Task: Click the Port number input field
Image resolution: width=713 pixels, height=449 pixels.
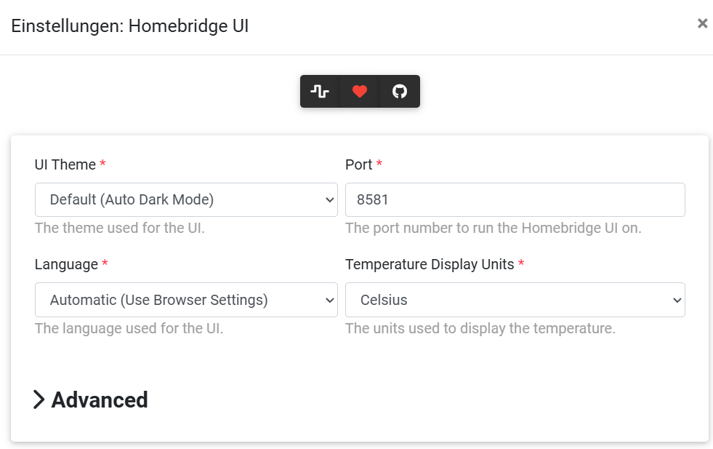Action: [x=515, y=199]
